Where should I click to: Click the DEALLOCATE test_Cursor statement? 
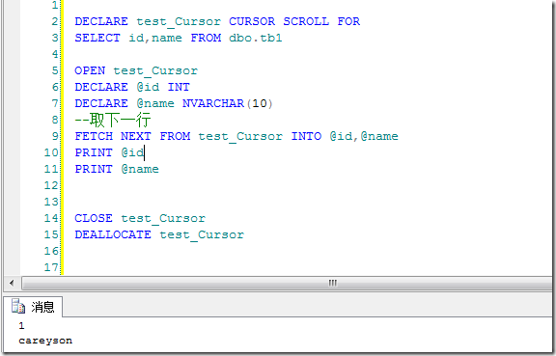(x=159, y=234)
